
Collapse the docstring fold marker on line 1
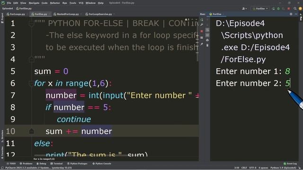click(x=31, y=24)
